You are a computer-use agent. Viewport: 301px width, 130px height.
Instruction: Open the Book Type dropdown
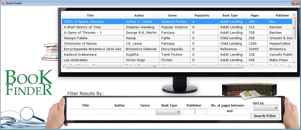pos(168,112)
